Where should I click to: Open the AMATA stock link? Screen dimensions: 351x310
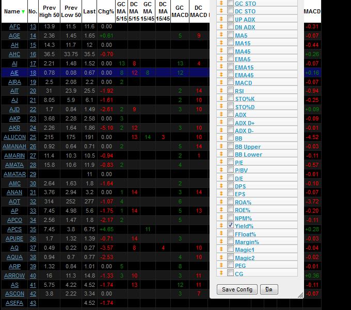click(14, 165)
